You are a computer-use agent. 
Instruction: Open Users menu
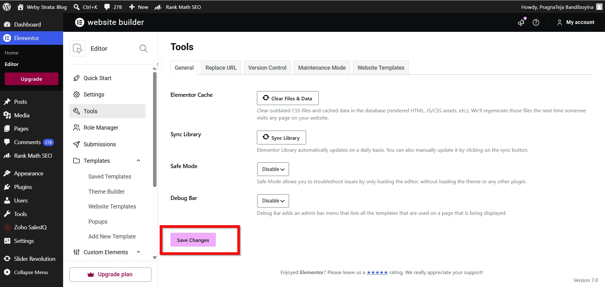[32, 201]
